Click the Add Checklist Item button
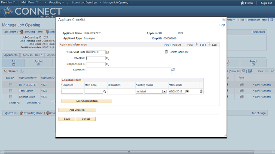The width and height of the screenshot is (275, 154). [87, 101]
